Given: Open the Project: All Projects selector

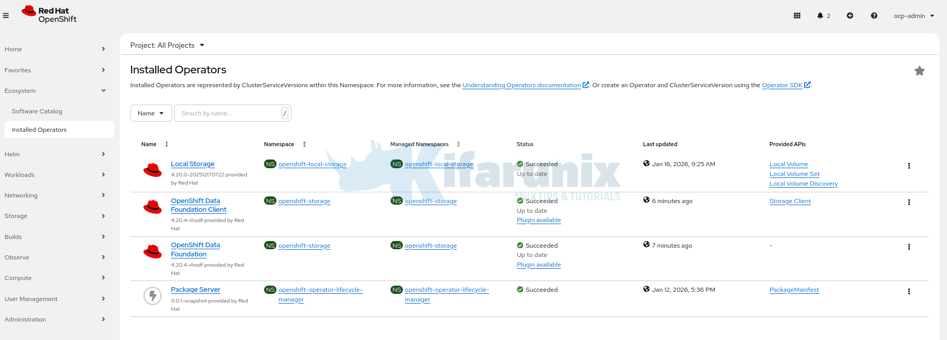Looking at the screenshot, I should 167,45.
